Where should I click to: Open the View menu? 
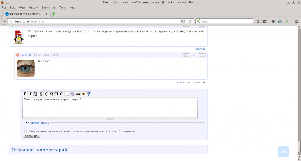tap(22, 7)
